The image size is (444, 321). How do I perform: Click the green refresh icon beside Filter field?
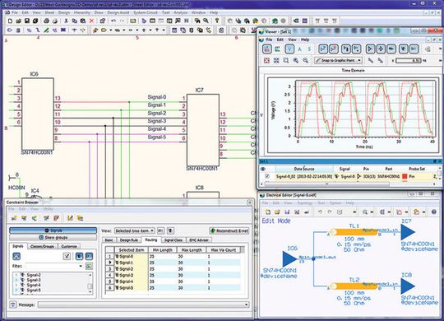(89, 266)
